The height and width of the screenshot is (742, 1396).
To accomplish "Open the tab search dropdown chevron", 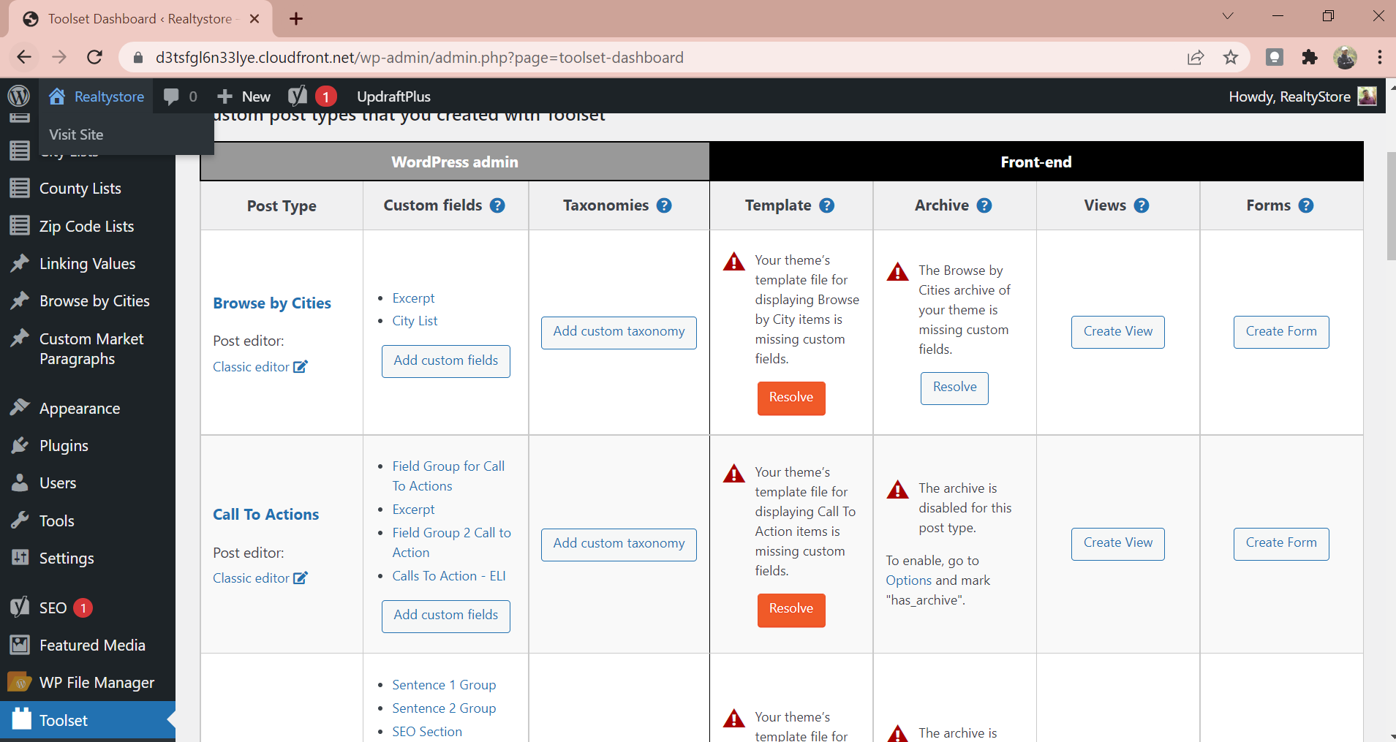I will point(1228,17).
